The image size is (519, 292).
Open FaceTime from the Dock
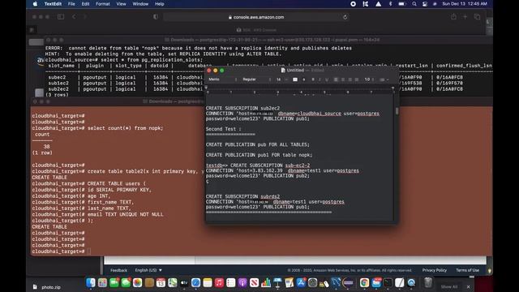pyautogui.click(x=114, y=283)
